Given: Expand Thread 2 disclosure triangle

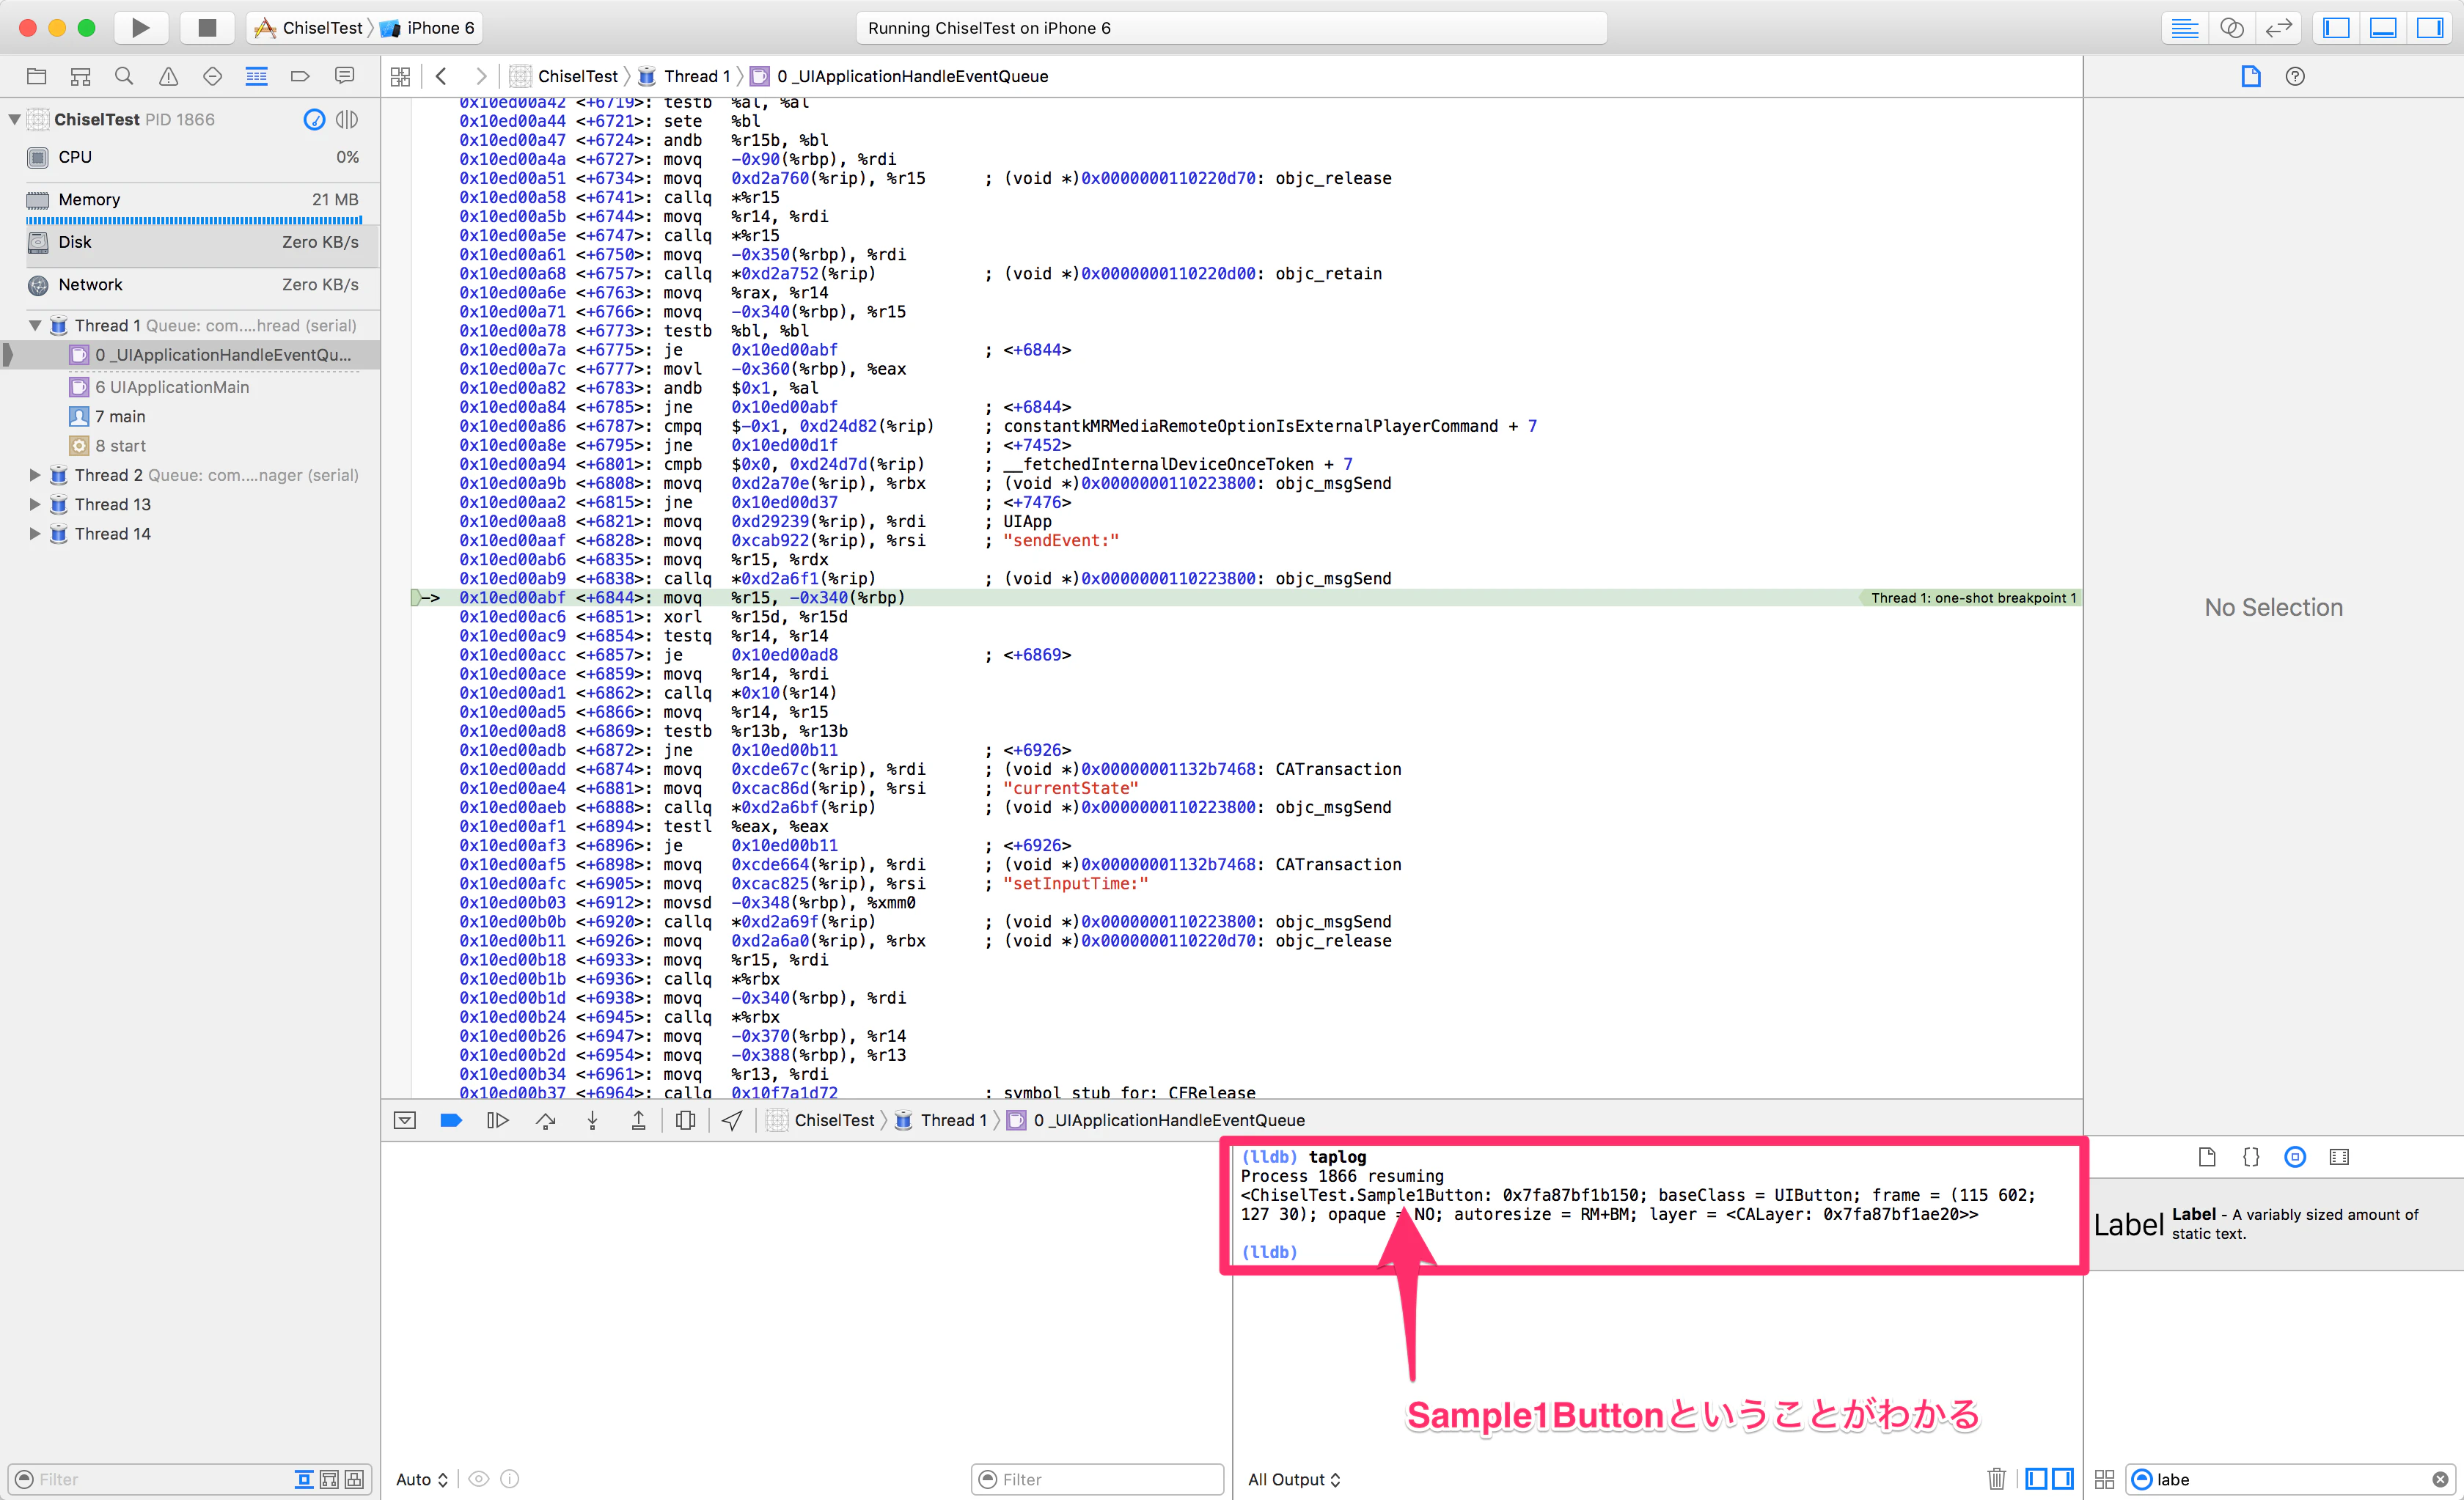Looking at the screenshot, I should [36, 475].
